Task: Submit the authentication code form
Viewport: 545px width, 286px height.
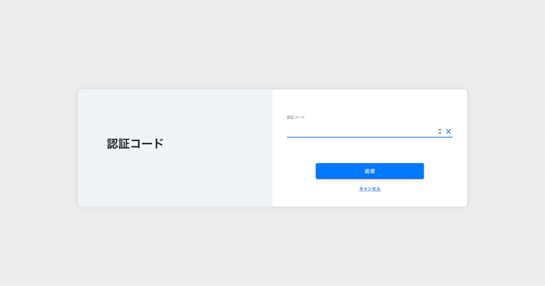Action: click(369, 171)
